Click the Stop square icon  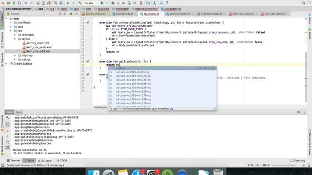point(135,3)
